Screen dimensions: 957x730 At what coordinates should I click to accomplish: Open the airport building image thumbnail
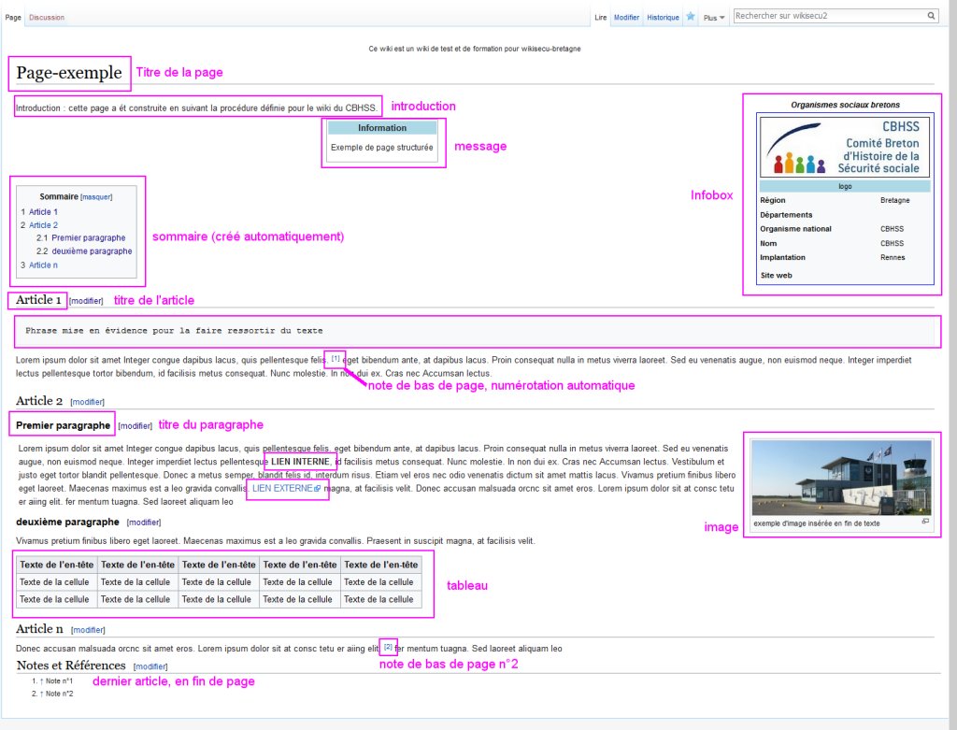(841, 477)
